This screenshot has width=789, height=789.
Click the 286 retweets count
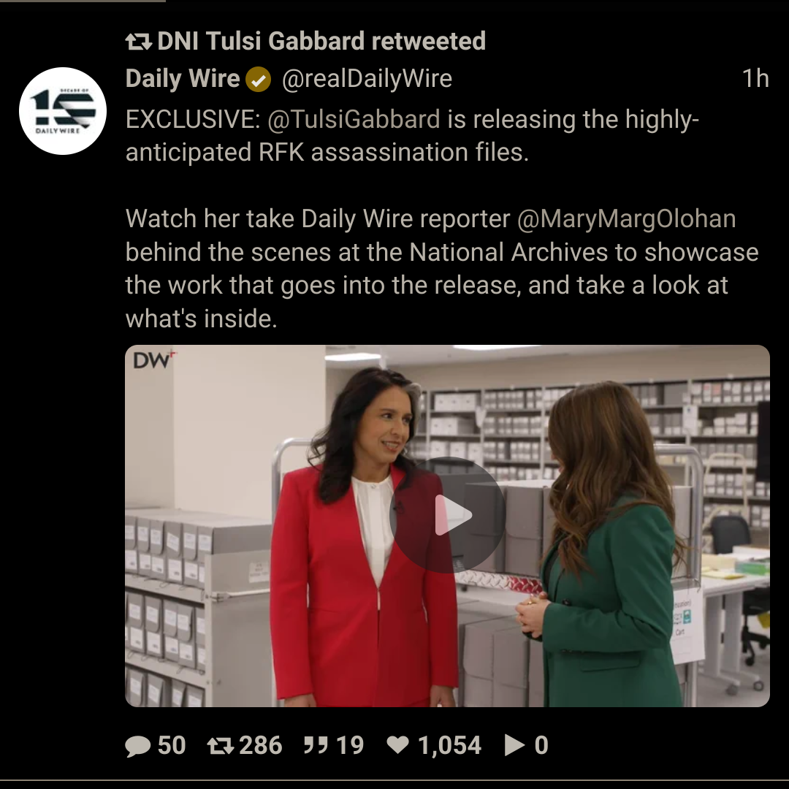[261, 745]
